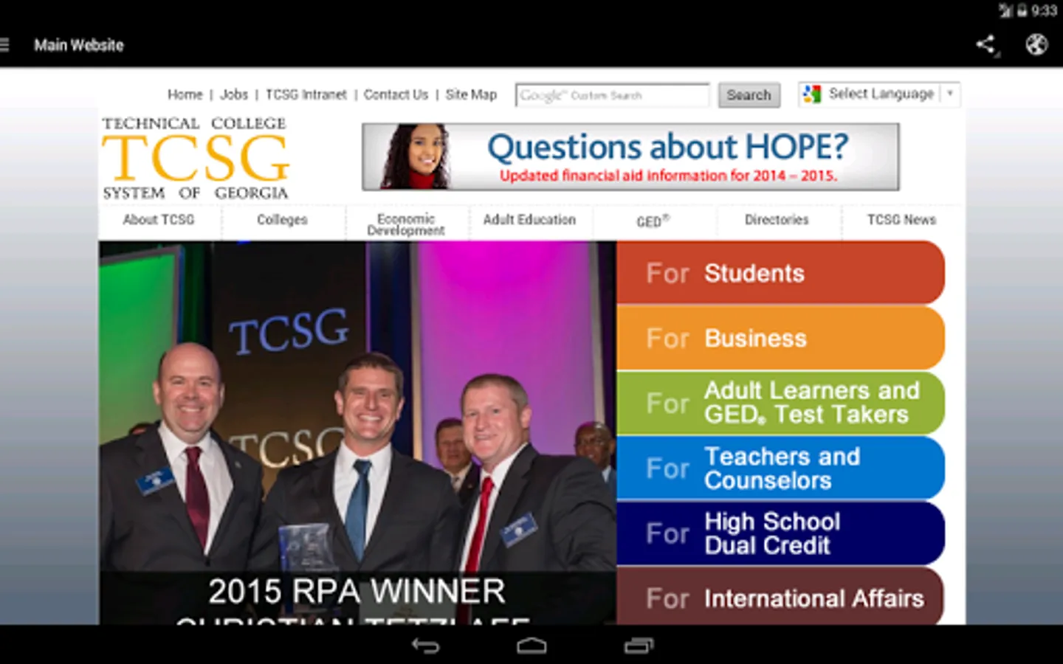This screenshot has height=664, width=1063.
Task: Open the Site Map link
Action: pyautogui.click(x=471, y=94)
